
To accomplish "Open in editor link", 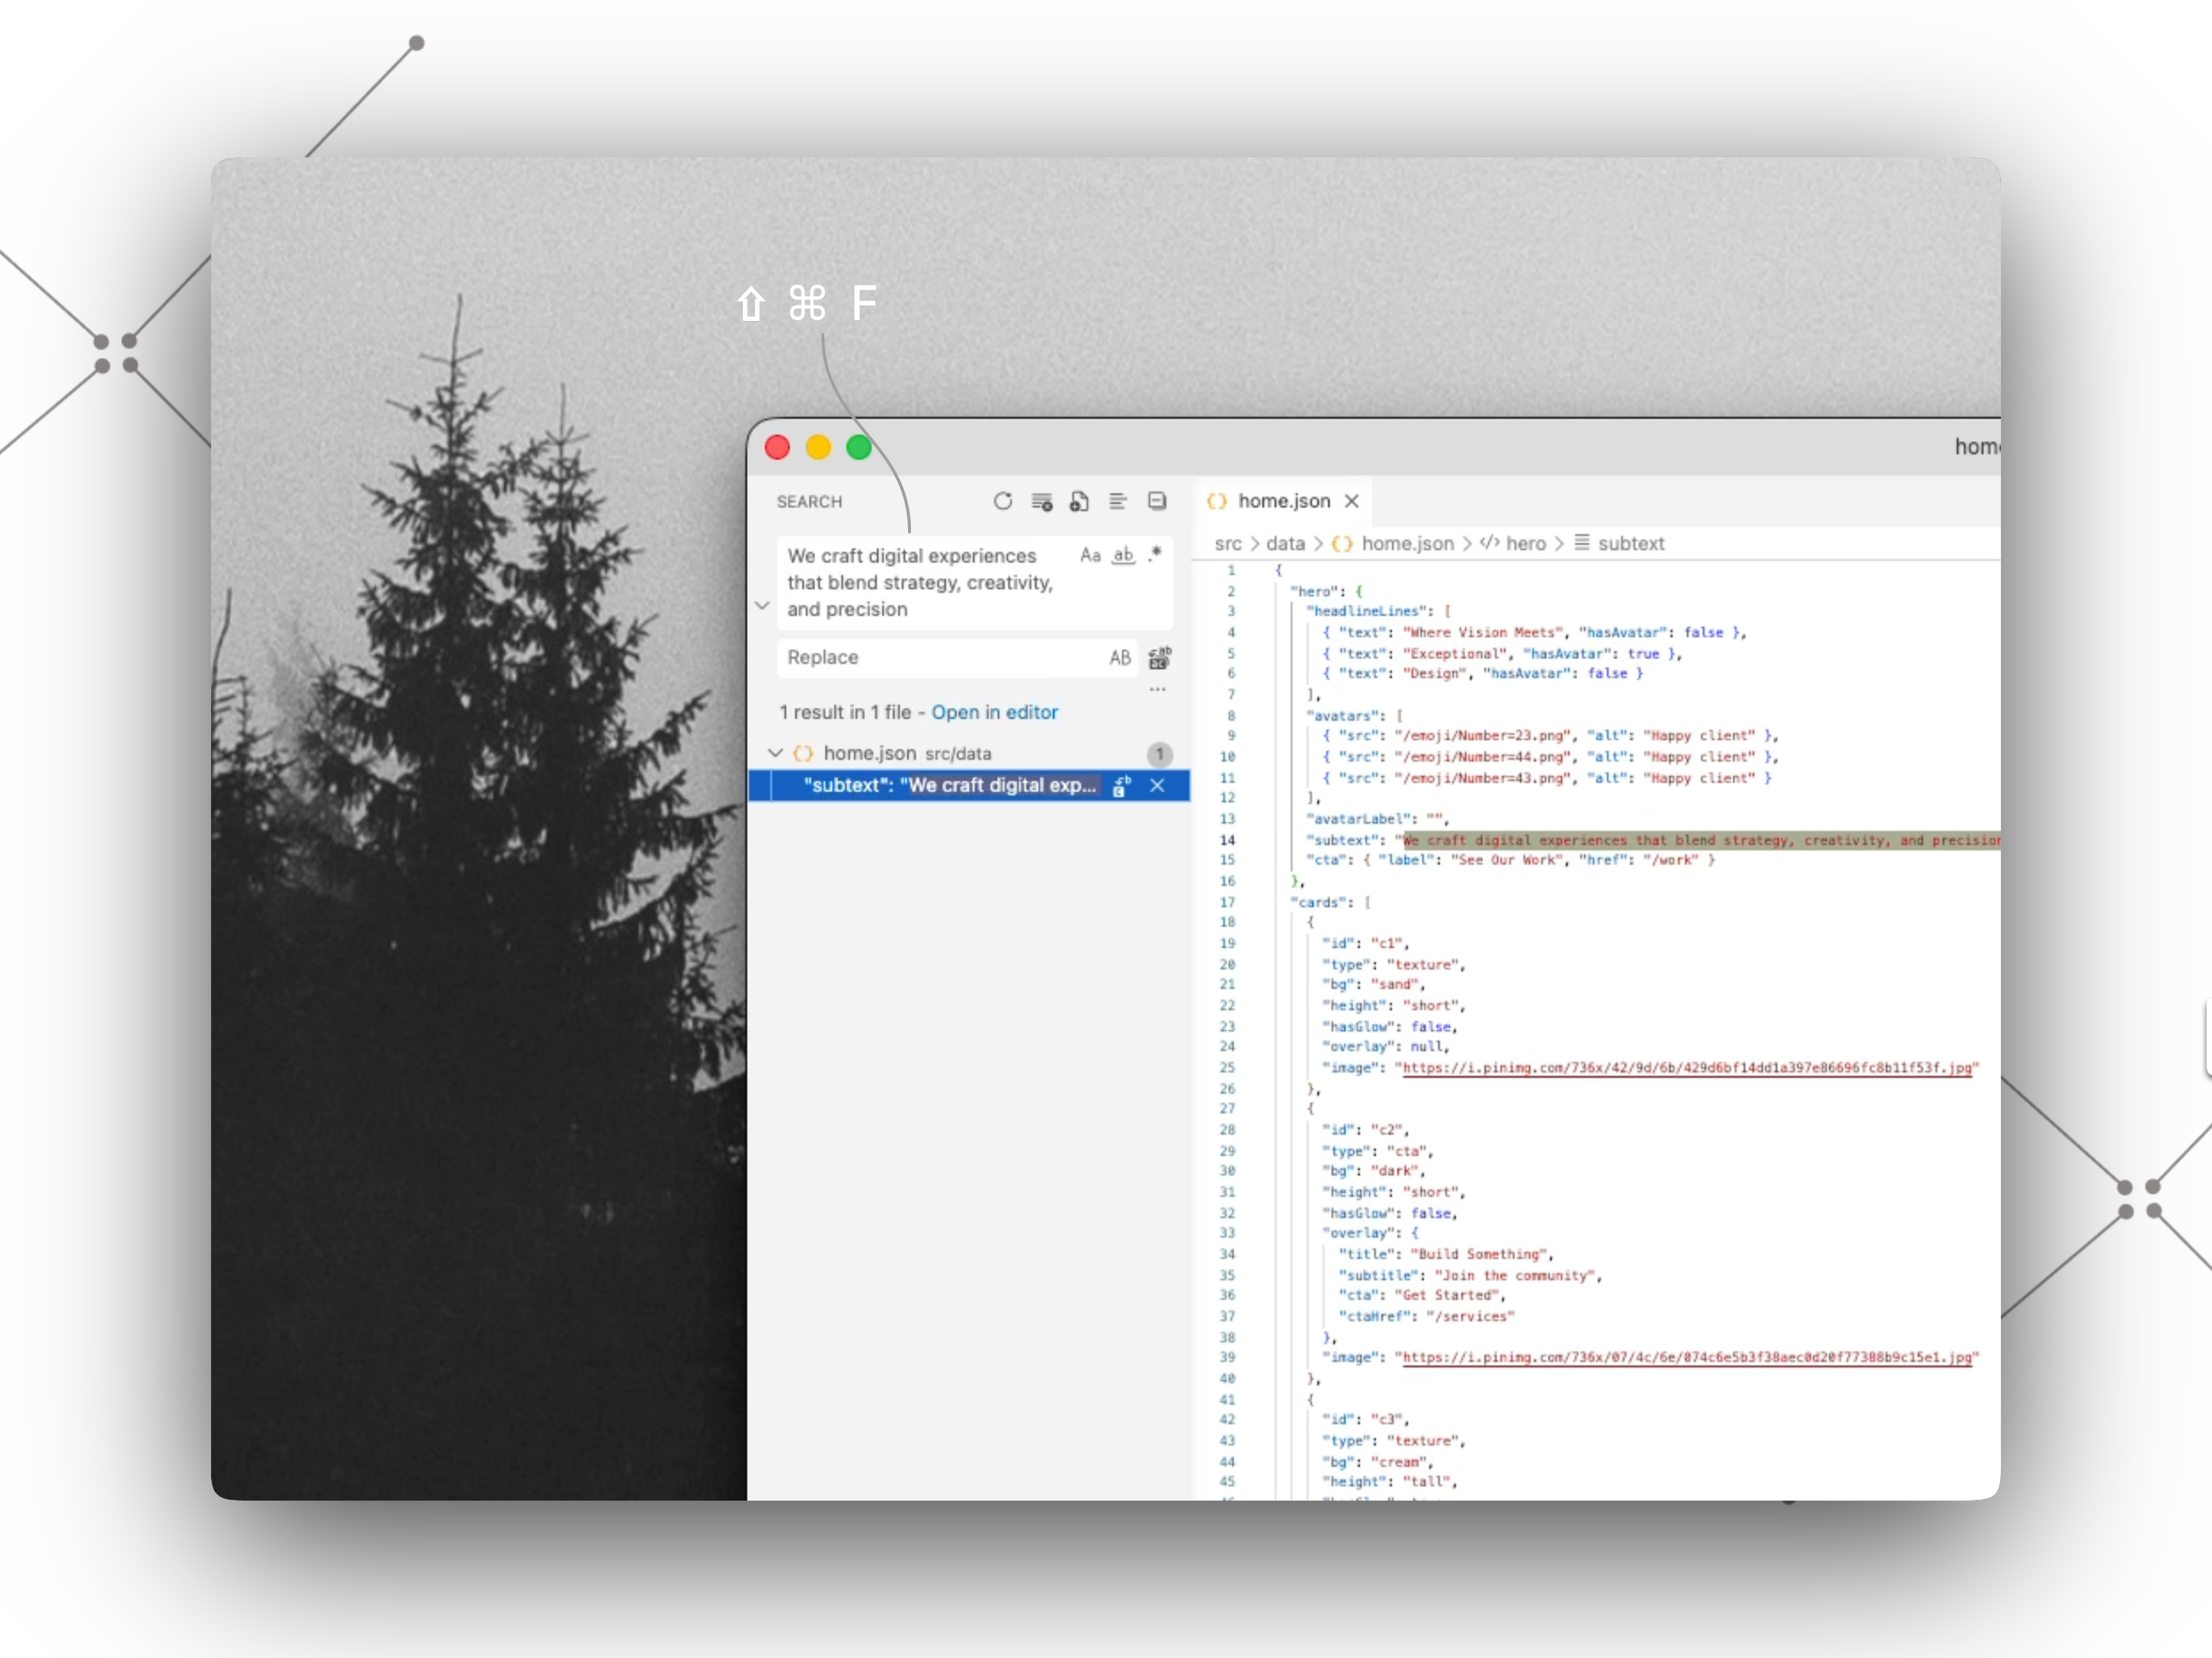I will click(994, 712).
